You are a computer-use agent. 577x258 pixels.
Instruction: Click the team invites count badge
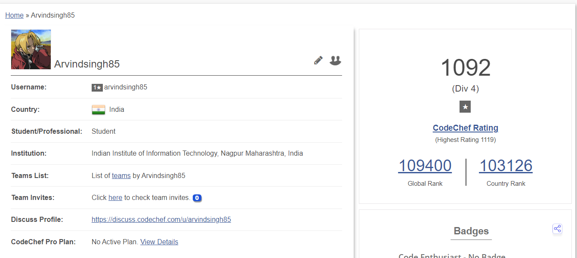(197, 198)
